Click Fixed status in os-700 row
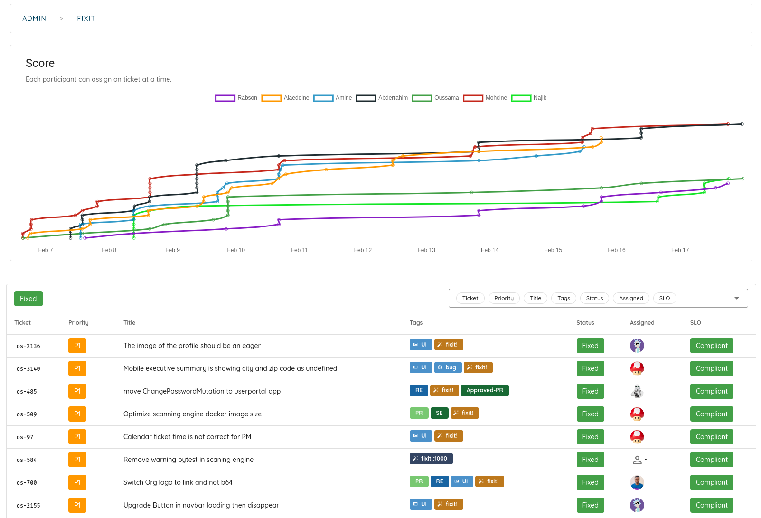 click(x=590, y=482)
